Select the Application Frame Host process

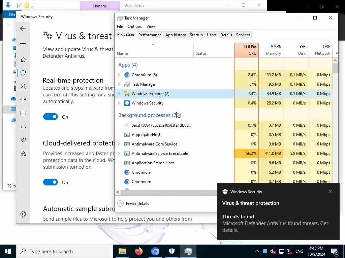(x=224, y=163)
